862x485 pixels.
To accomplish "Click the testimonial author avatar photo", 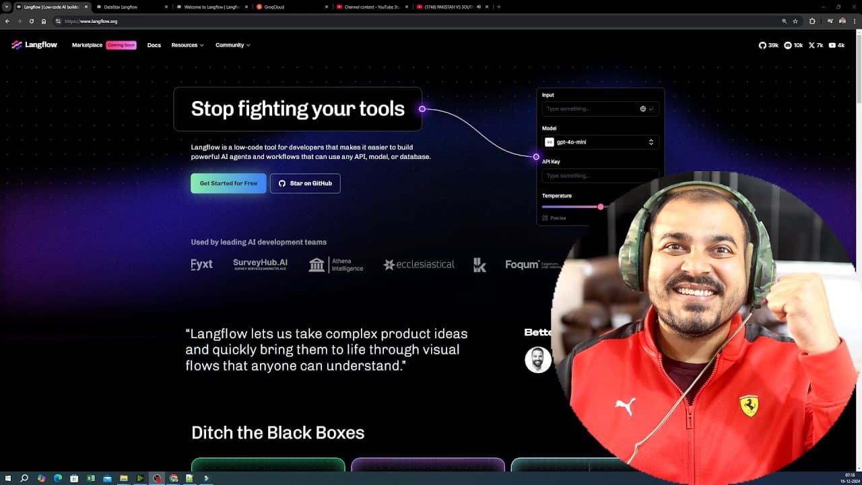I will [537, 360].
